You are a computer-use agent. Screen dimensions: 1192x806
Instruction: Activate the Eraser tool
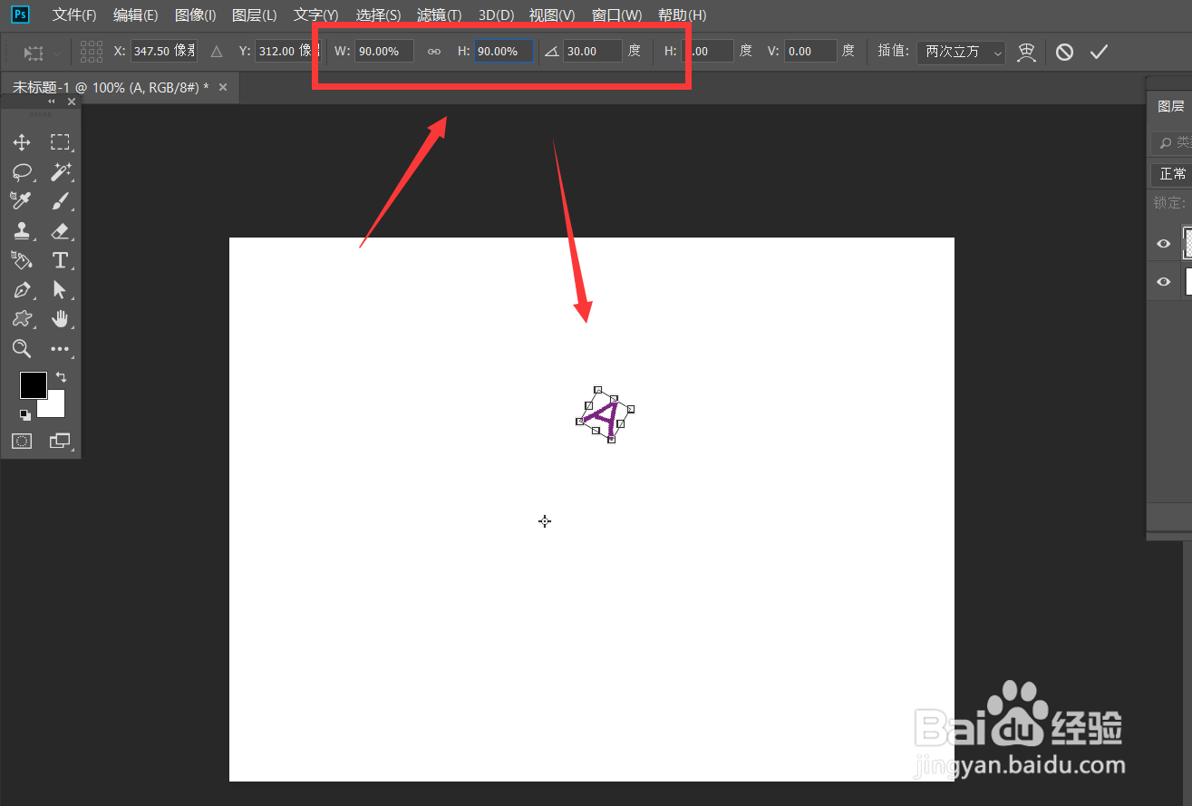coord(61,231)
